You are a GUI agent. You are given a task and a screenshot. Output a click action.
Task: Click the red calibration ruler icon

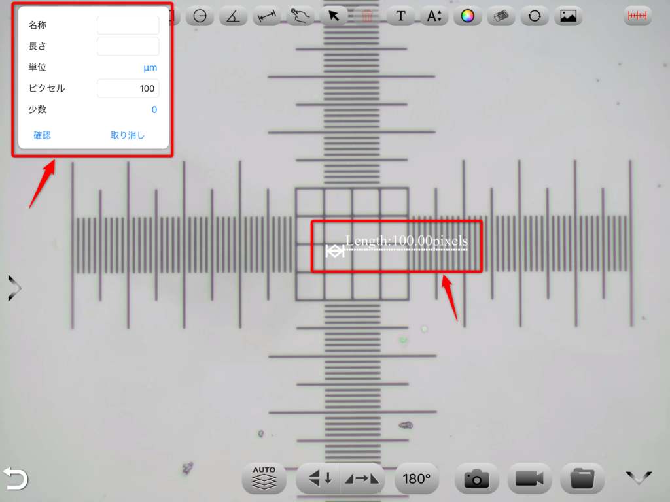(637, 16)
